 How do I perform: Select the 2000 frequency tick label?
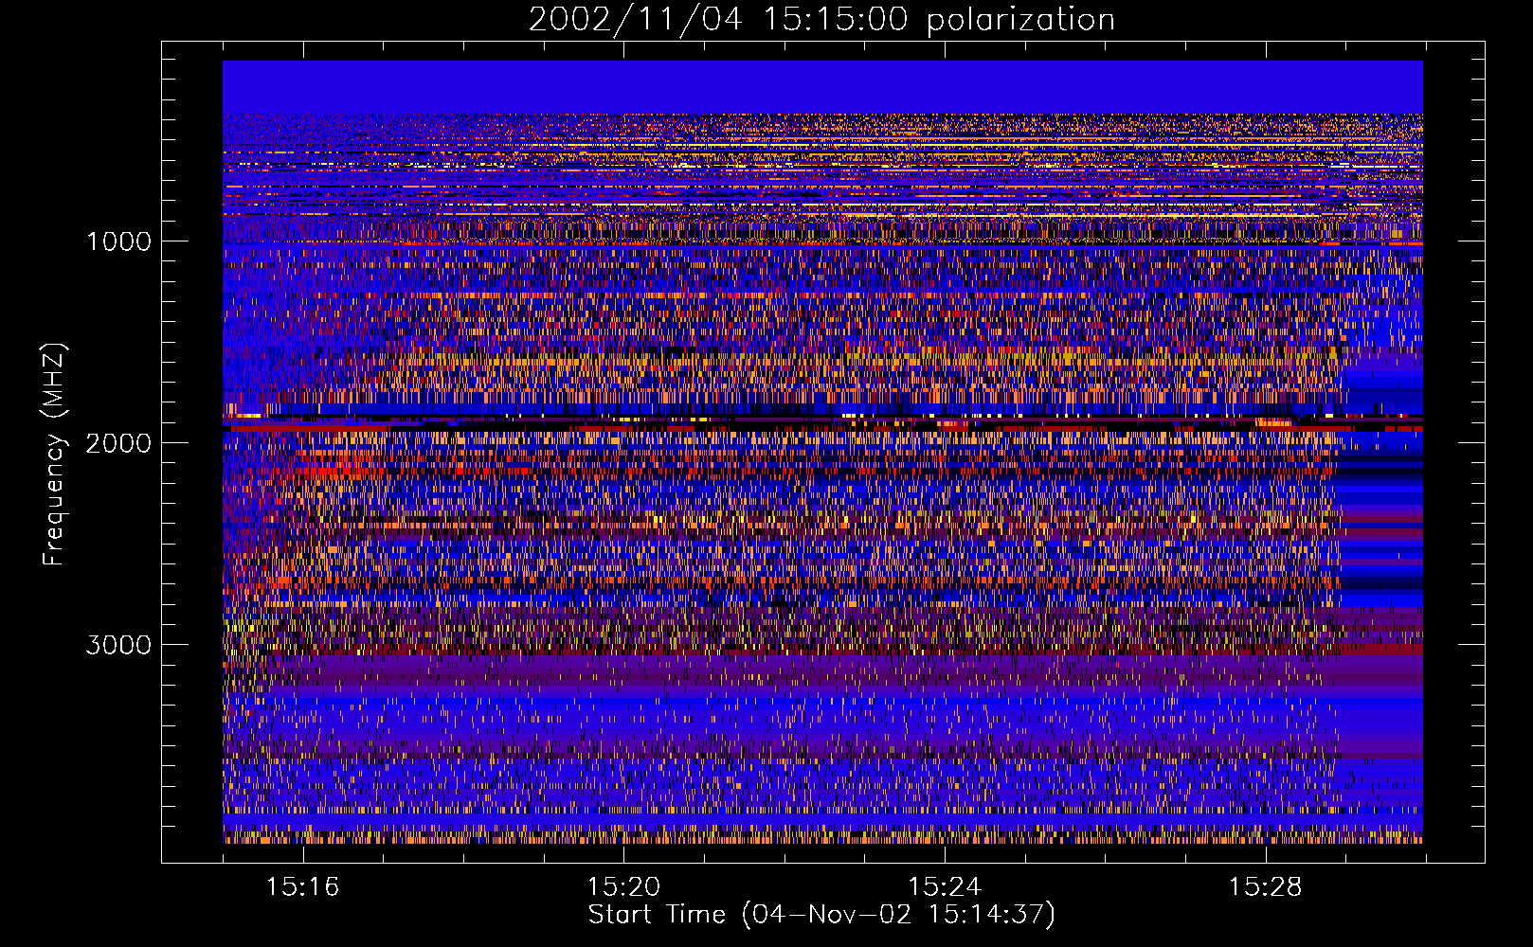(118, 443)
